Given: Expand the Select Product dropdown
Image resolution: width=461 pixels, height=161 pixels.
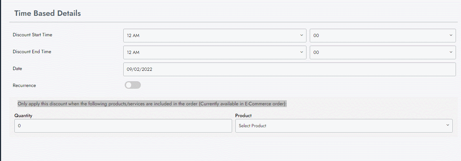Looking at the screenshot, I should (x=344, y=126).
